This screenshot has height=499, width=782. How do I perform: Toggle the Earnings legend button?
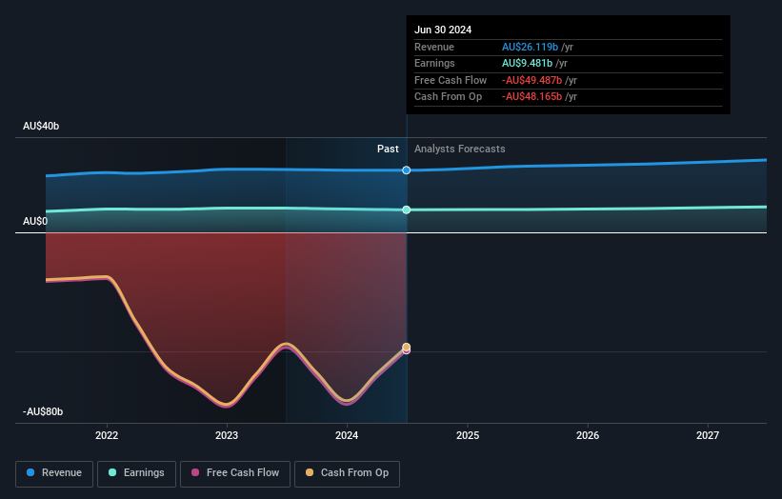pos(136,473)
